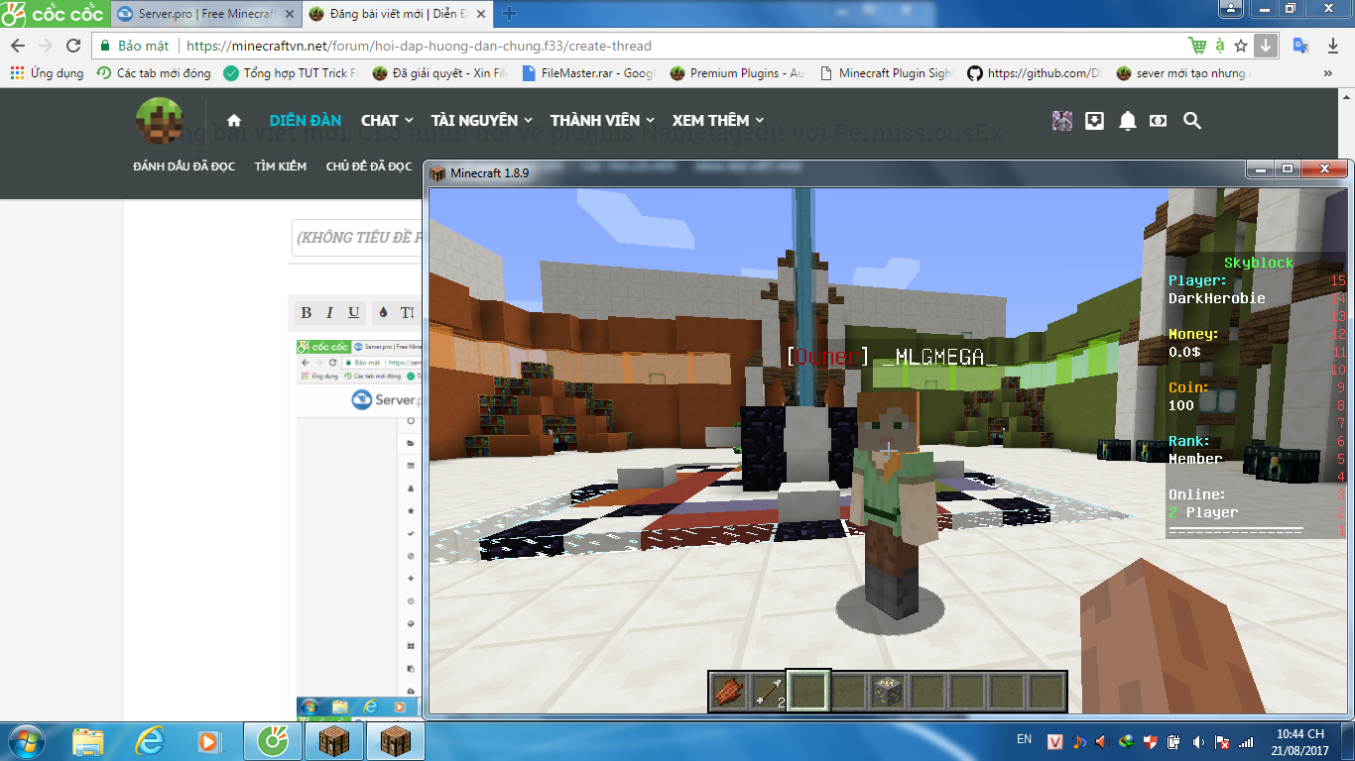Open the notifications bell in the forum header
1355x761 pixels.
1128,121
